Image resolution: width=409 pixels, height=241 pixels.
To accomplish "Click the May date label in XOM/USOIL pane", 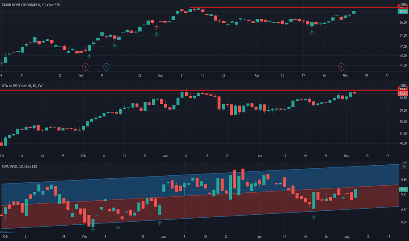I will (x=347, y=237).
